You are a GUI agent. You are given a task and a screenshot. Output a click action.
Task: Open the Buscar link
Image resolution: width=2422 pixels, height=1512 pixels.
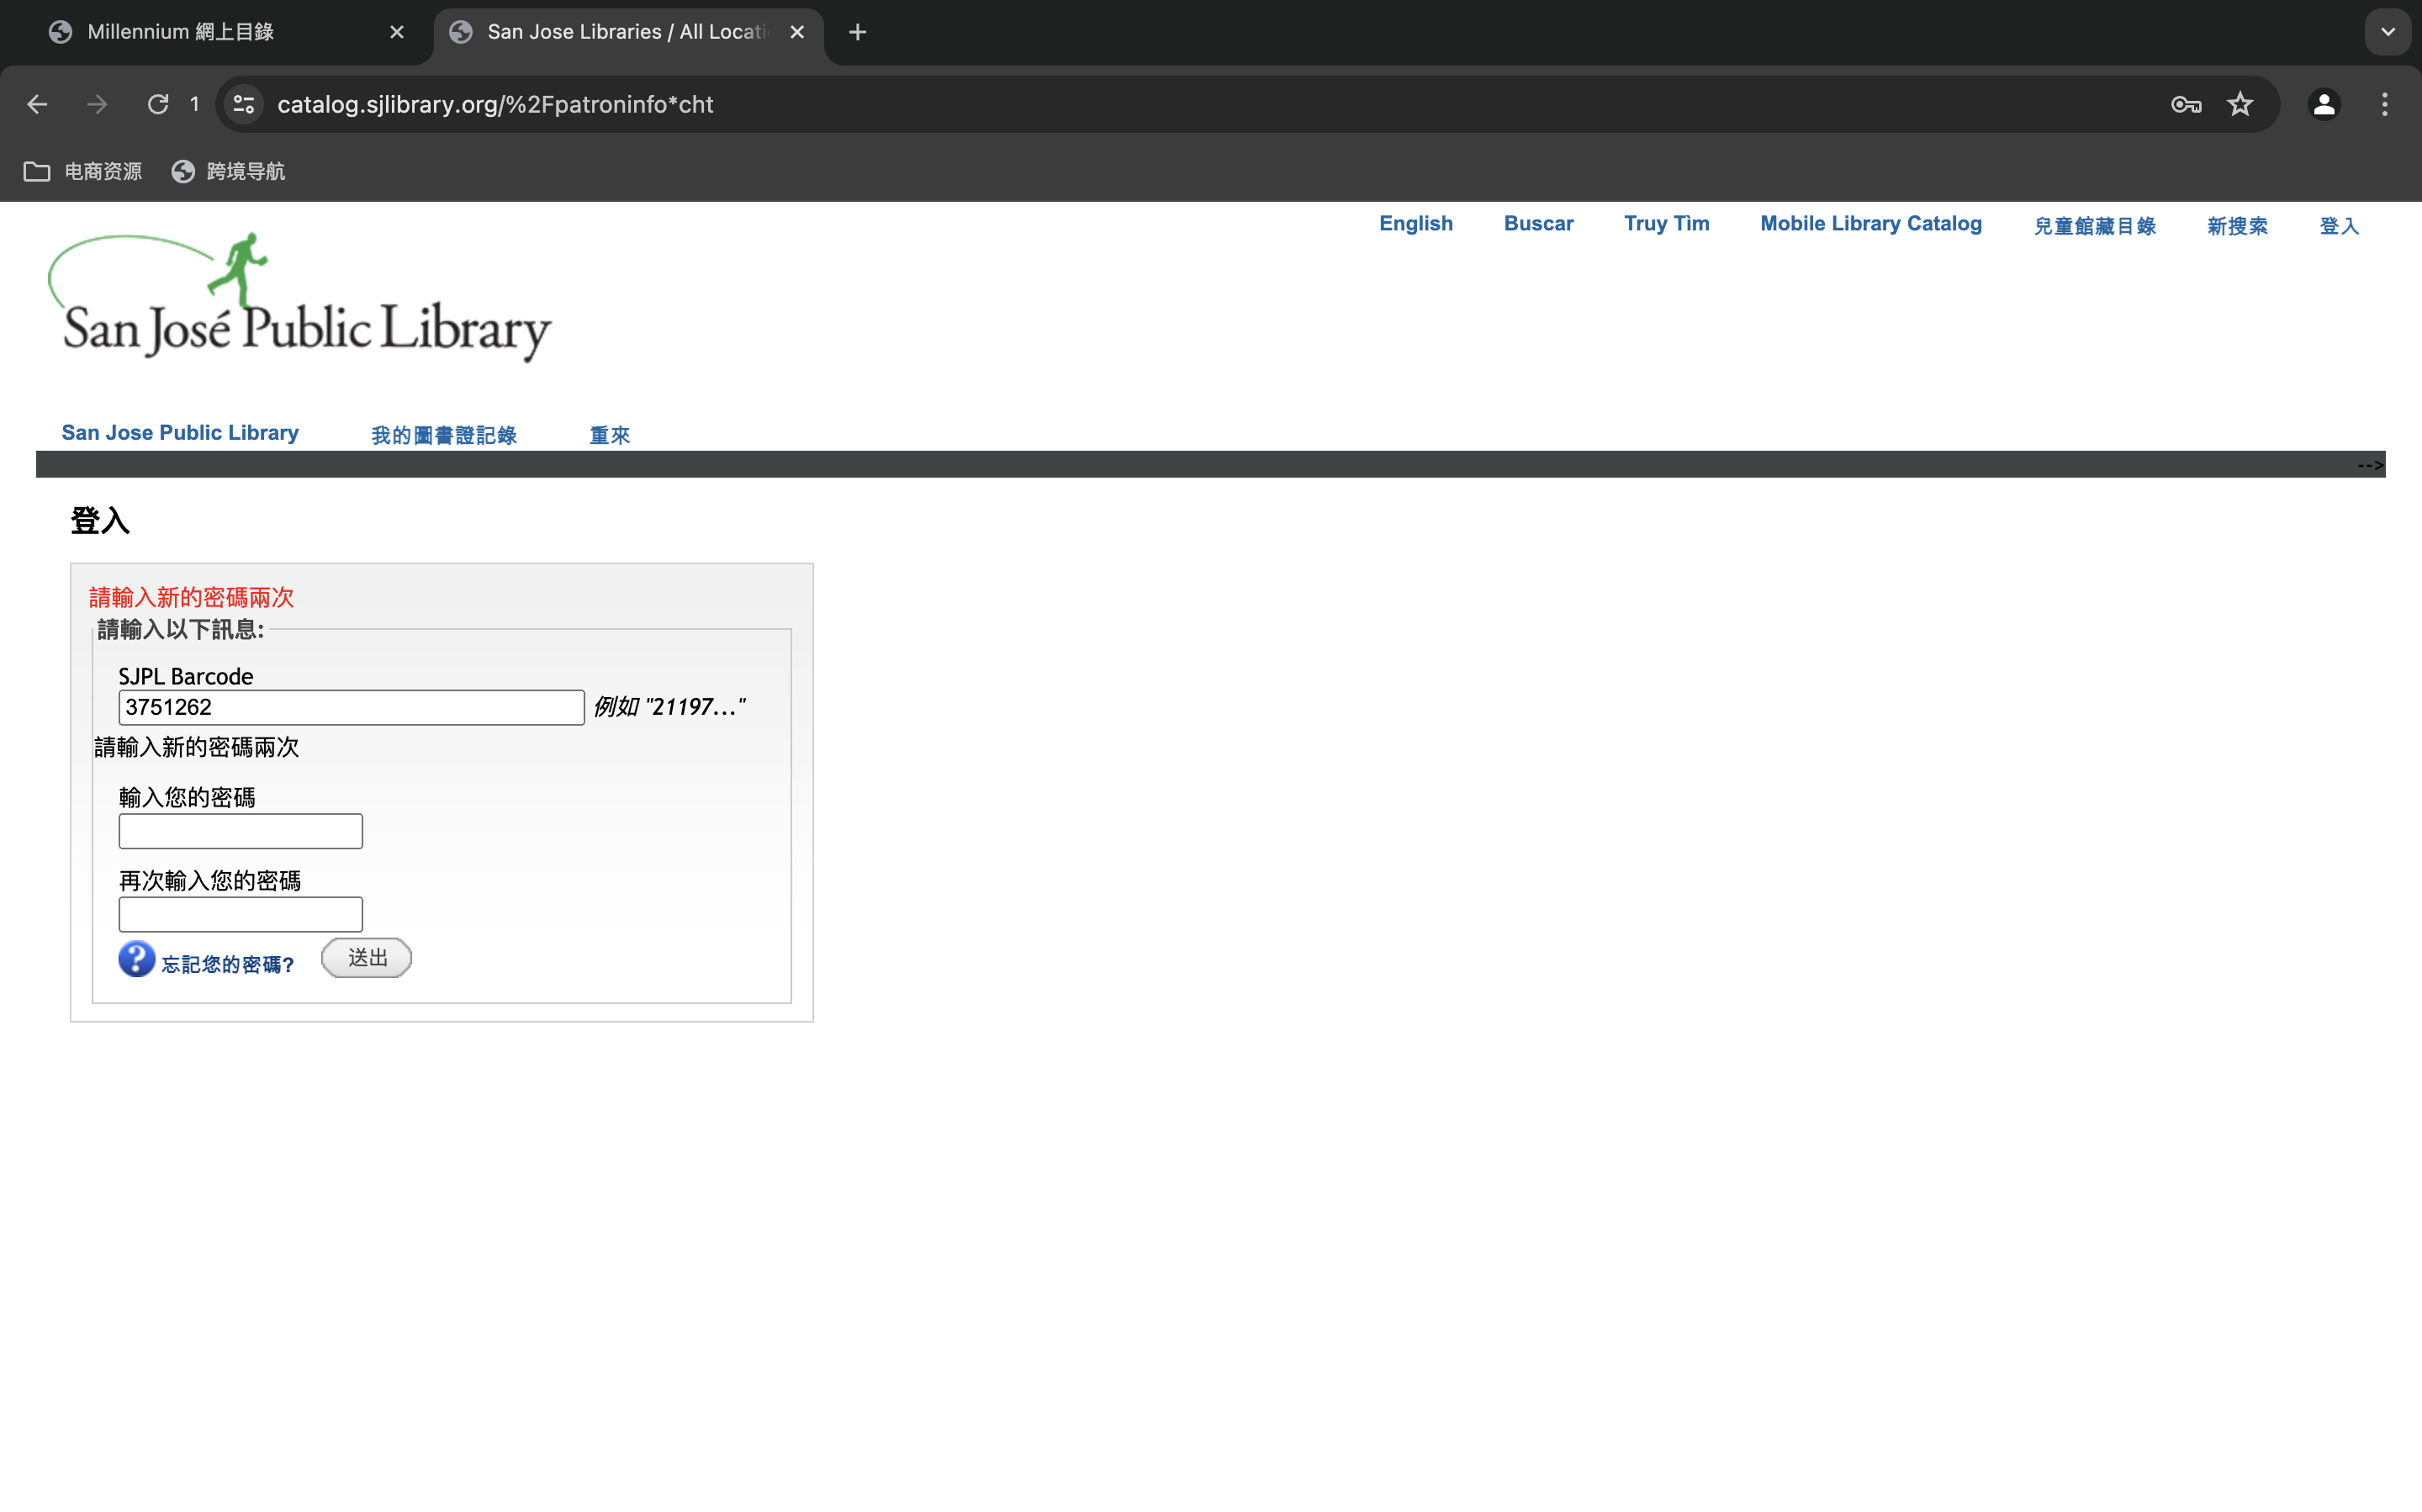click(x=1538, y=224)
